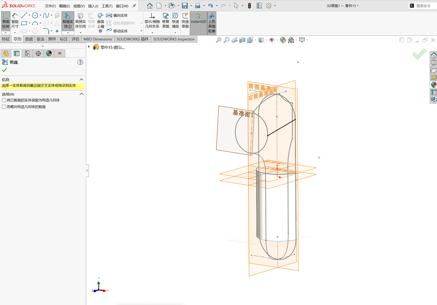Click the Zoom to Fit icon
The image size is (437, 305).
coord(218,40)
